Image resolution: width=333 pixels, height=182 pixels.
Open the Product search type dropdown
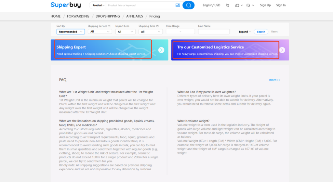(99, 6)
